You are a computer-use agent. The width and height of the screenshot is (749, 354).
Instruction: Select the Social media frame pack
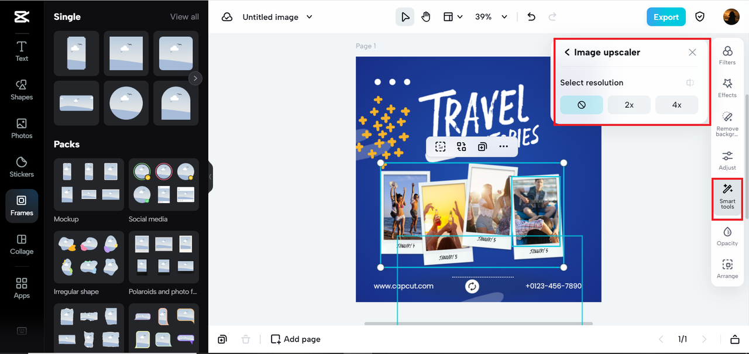(x=164, y=184)
